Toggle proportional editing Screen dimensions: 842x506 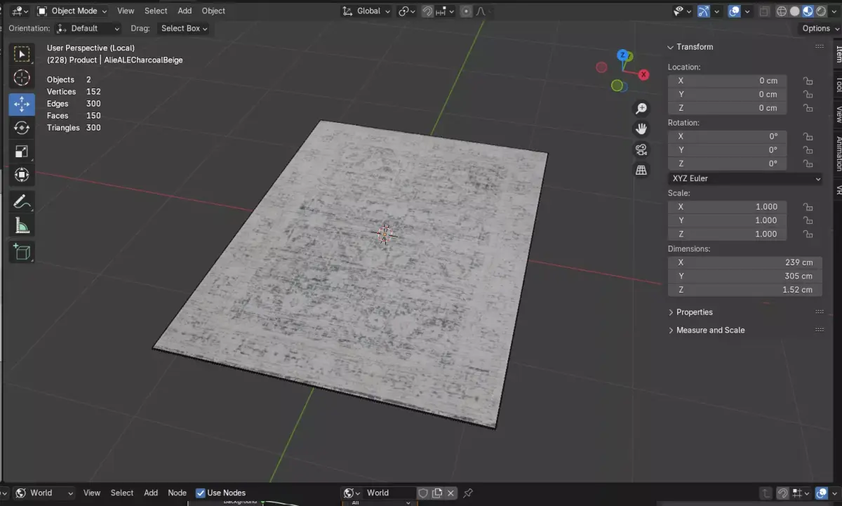467,11
